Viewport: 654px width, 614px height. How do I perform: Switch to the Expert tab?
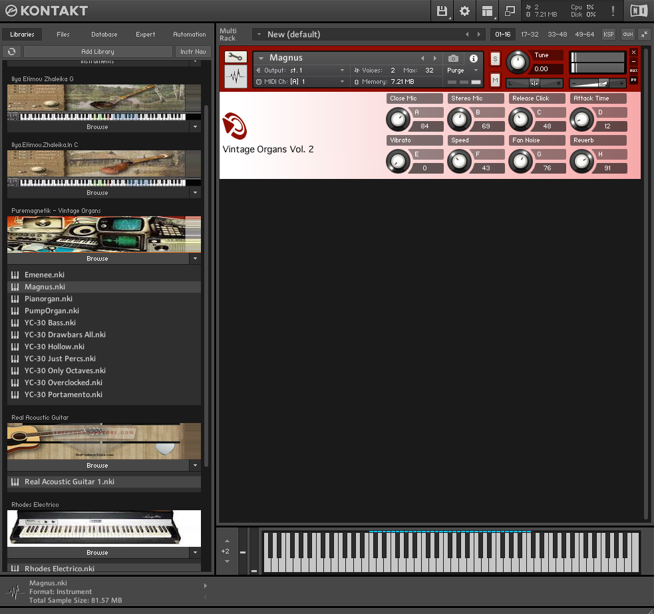coord(145,34)
